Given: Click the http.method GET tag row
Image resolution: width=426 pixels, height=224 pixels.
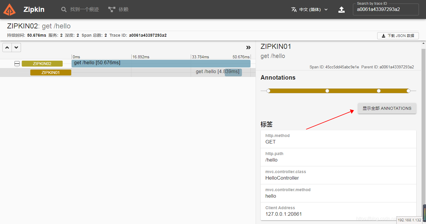Looking at the screenshot, I should pyautogui.click(x=338, y=139).
